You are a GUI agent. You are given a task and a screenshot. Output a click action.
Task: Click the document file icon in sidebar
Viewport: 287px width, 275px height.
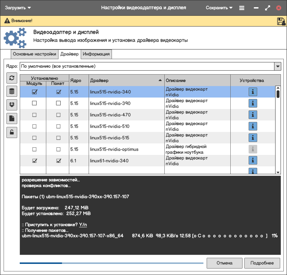[x=12, y=118]
